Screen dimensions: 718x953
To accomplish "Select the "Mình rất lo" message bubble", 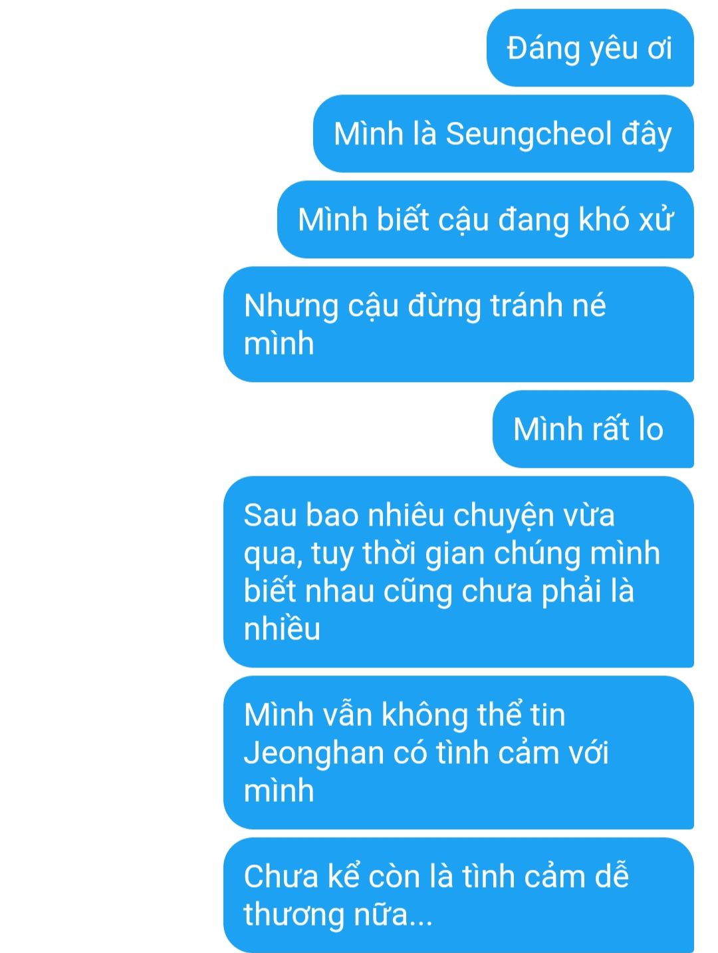I will tap(593, 429).
